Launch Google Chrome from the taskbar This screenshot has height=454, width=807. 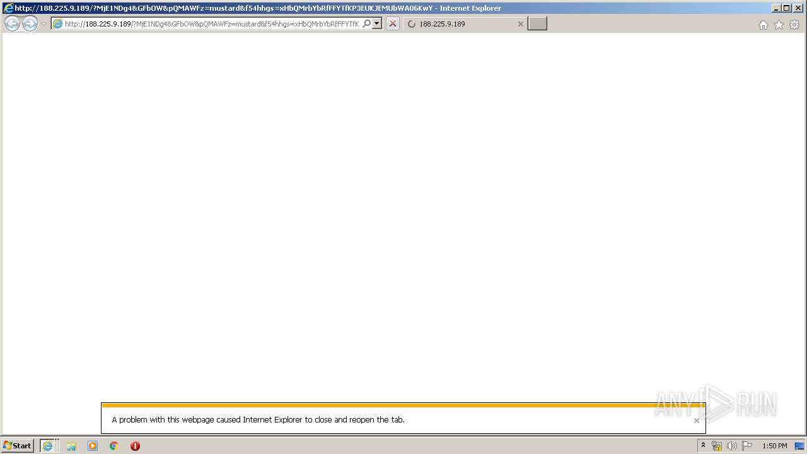click(x=114, y=446)
